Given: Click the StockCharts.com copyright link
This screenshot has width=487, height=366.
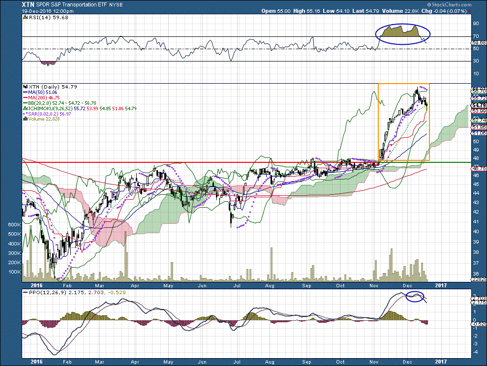Looking at the screenshot, I should [x=449, y=4].
